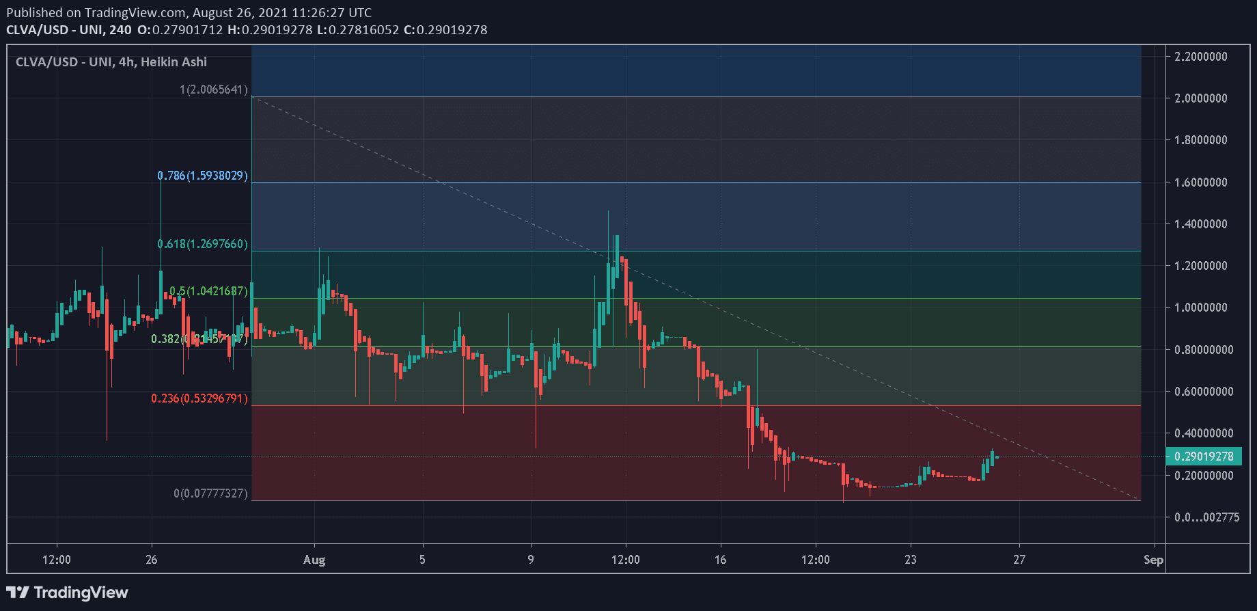This screenshot has height=611, width=1257.
Task: Click the 0.5 Fibonacci level label
Action: pyautogui.click(x=208, y=291)
